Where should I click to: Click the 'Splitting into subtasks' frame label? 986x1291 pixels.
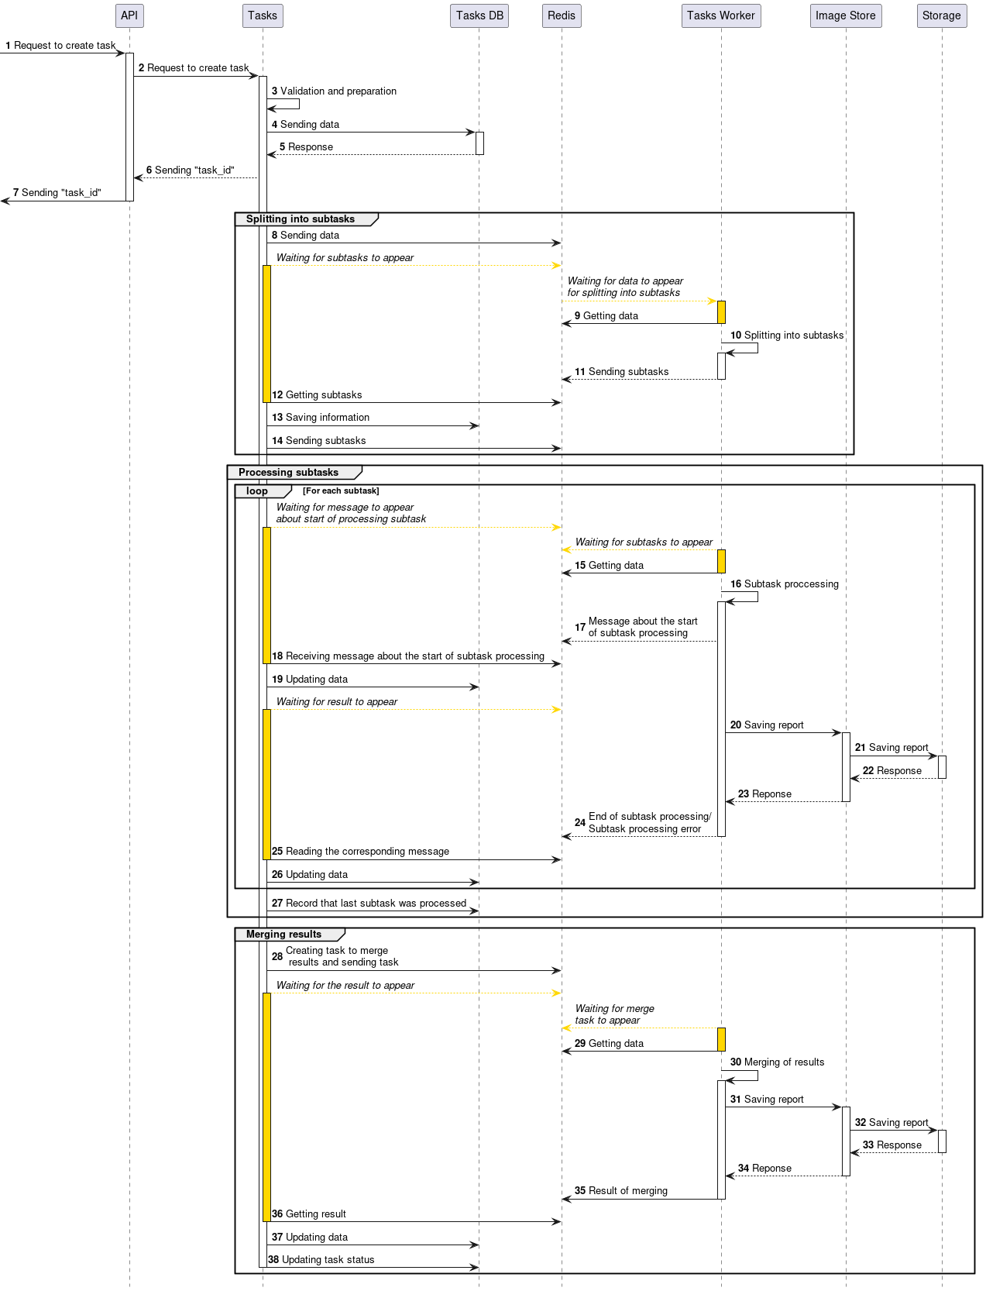coord(301,219)
